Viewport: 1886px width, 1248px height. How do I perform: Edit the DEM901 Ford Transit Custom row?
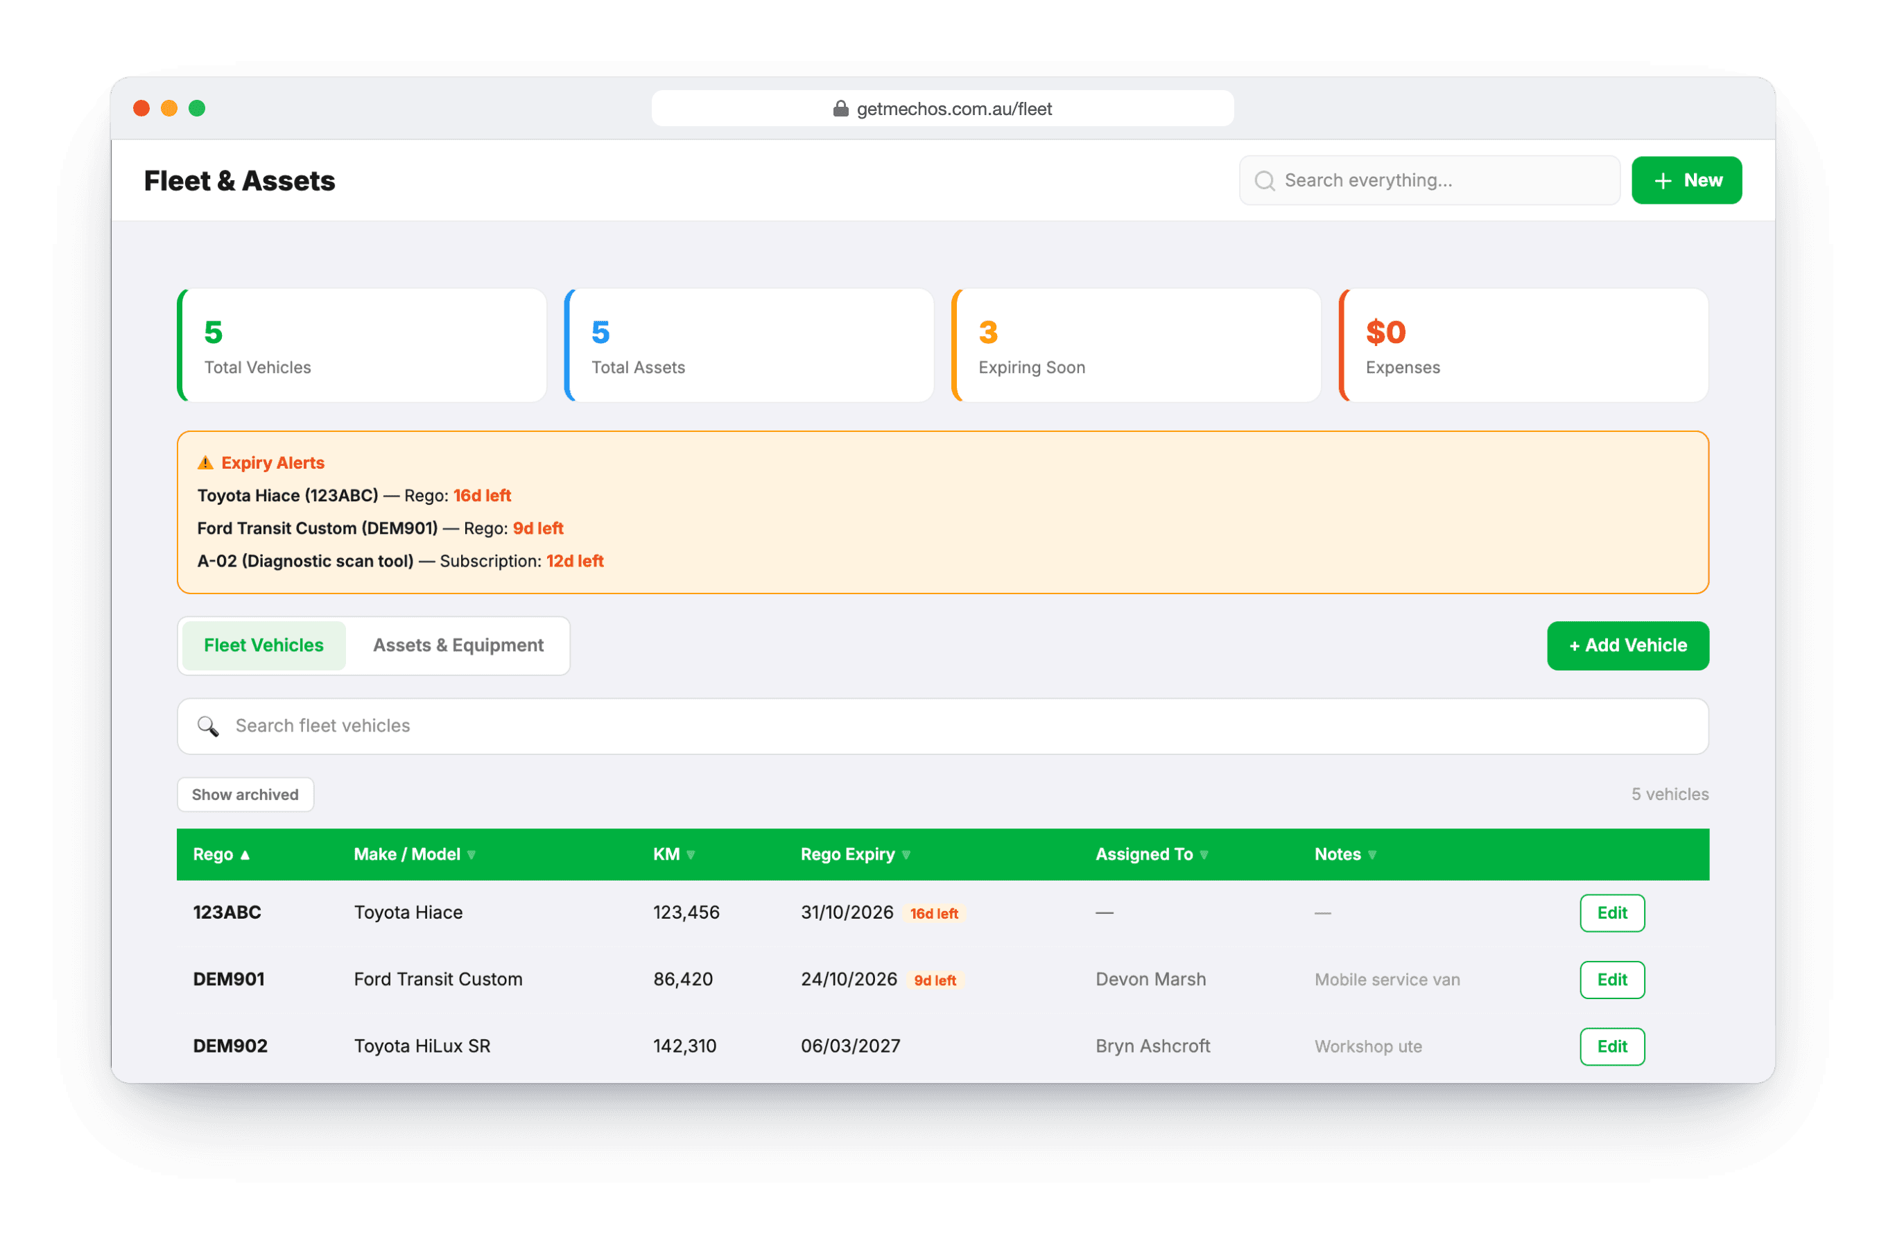coord(1611,980)
